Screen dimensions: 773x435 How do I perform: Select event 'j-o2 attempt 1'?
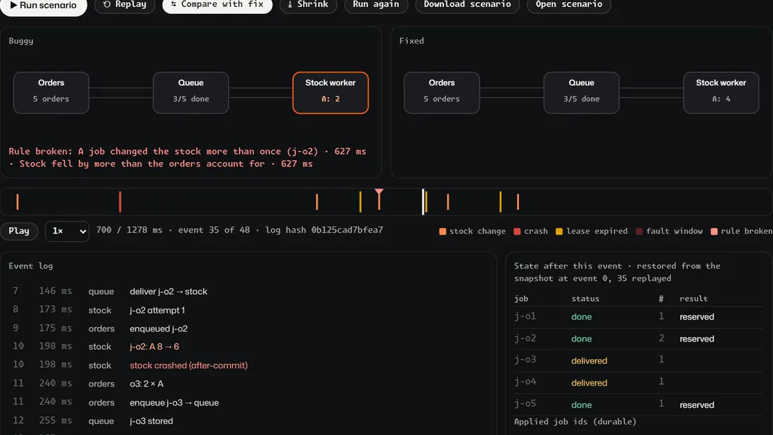pos(248,310)
